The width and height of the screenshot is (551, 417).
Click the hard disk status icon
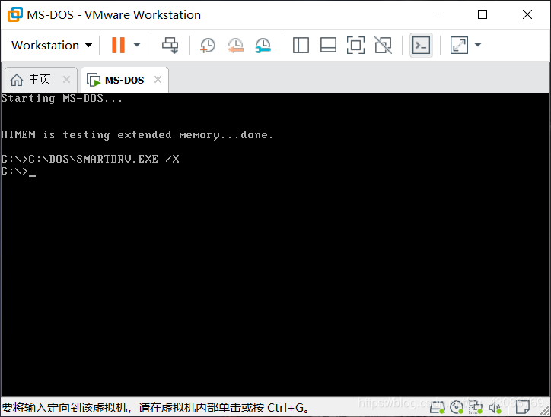pyautogui.click(x=437, y=407)
